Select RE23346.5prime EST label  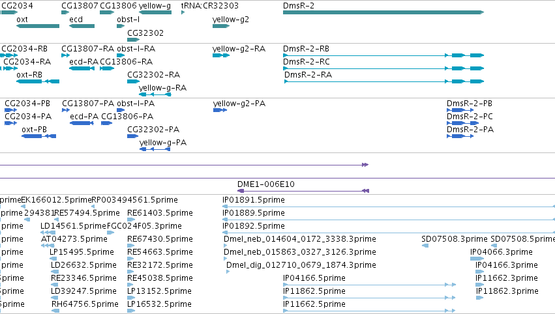pyautogui.click(x=83, y=278)
